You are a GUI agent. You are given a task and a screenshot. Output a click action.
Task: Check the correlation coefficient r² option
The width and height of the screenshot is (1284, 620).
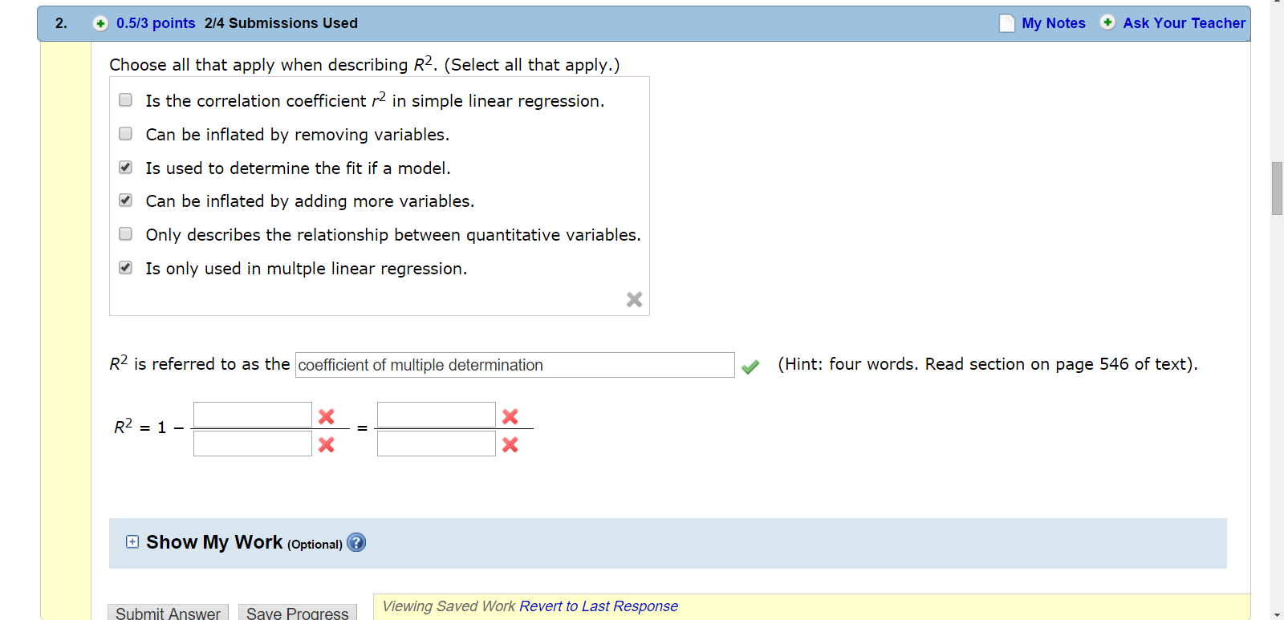125,99
